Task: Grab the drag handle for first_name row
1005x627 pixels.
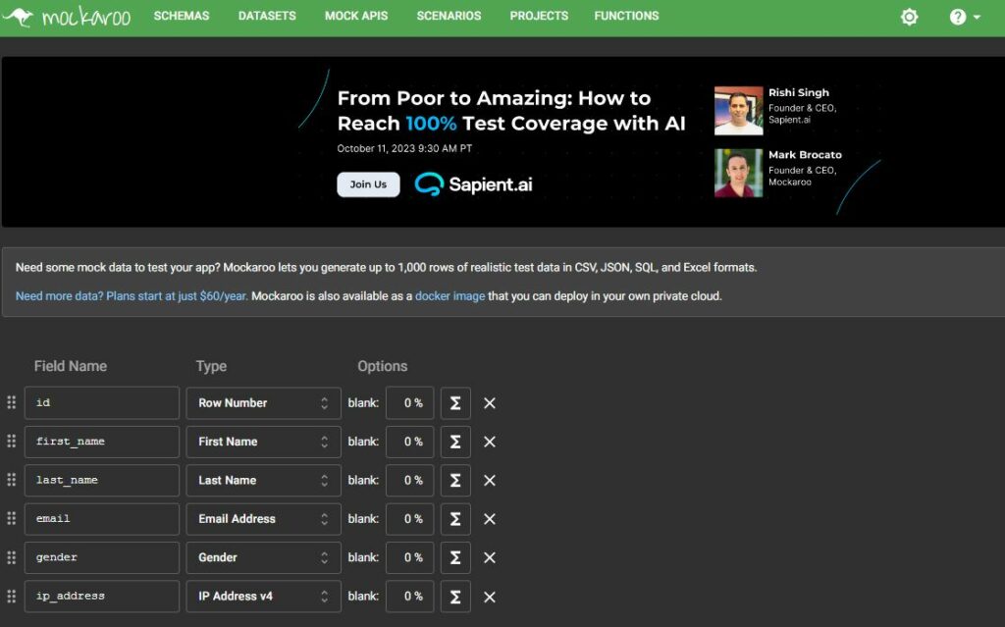Action: (11, 442)
